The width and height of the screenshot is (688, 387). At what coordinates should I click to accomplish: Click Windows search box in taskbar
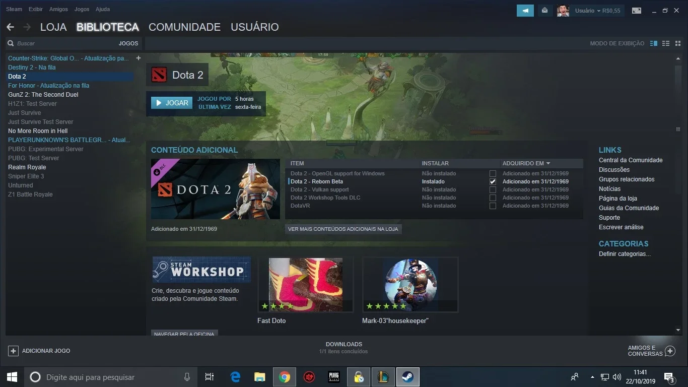pos(111,377)
